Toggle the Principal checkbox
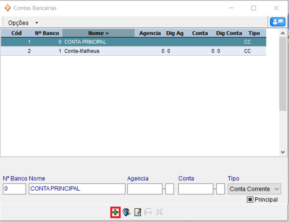This screenshot has height=222, width=289. click(x=250, y=200)
